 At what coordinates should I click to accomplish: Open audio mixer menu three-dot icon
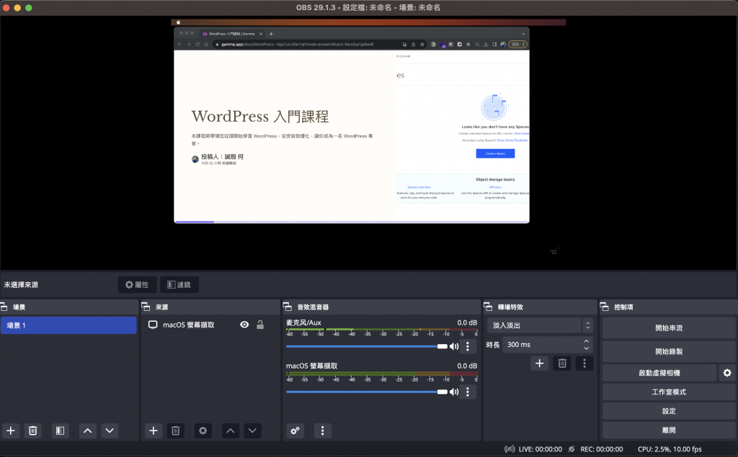pyautogui.click(x=322, y=430)
